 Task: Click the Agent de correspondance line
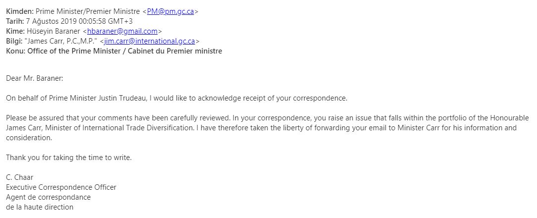coord(48,197)
